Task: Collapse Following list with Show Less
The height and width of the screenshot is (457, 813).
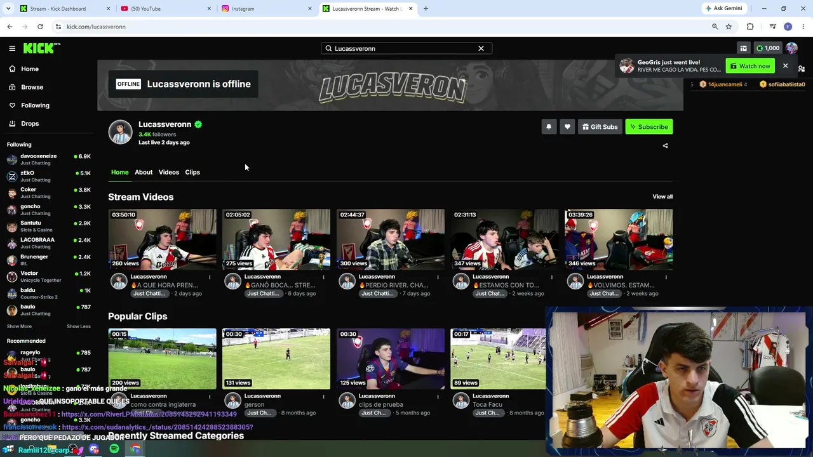Action: tap(79, 326)
